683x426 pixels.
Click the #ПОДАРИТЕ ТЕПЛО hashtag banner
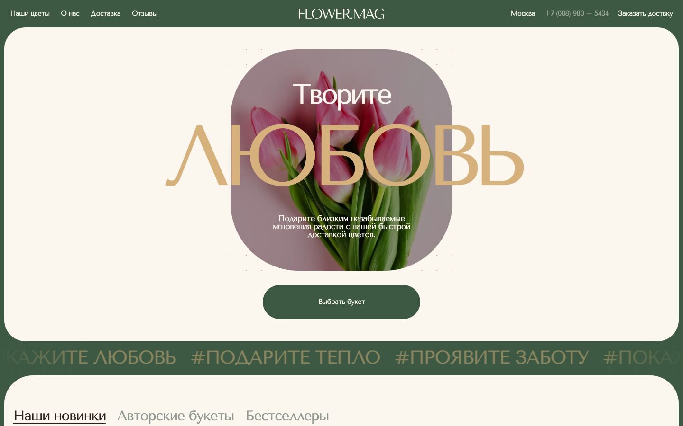pyautogui.click(x=286, y=357)
